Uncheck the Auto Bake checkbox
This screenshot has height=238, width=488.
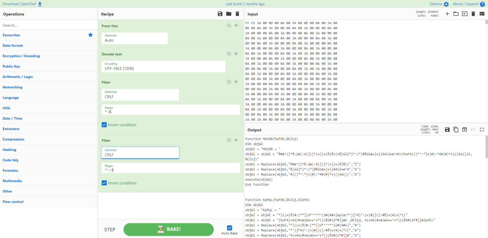229,228
